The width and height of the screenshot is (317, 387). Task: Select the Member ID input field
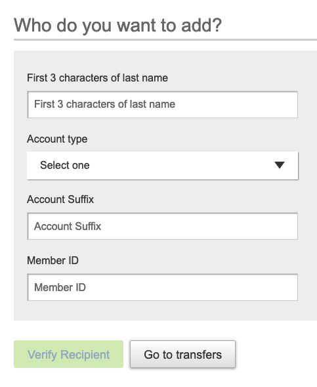coord(163,287)
